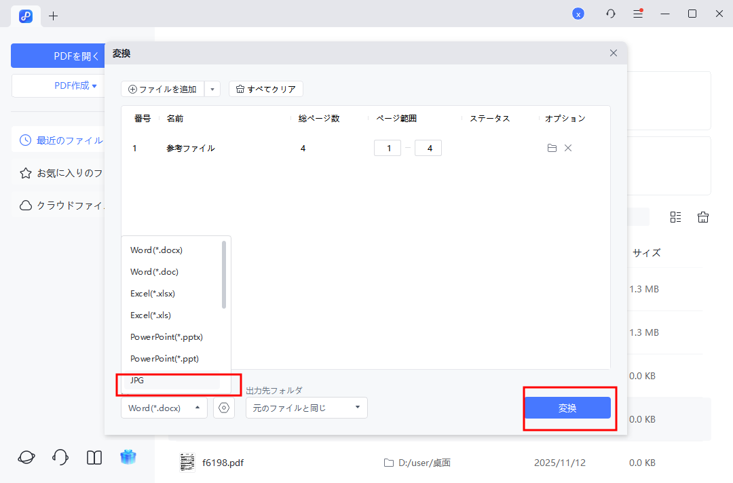The width and height of the screenshot is (733, 483).
Task: Start conversion with the 変換 button
Action: coord(569,408)
